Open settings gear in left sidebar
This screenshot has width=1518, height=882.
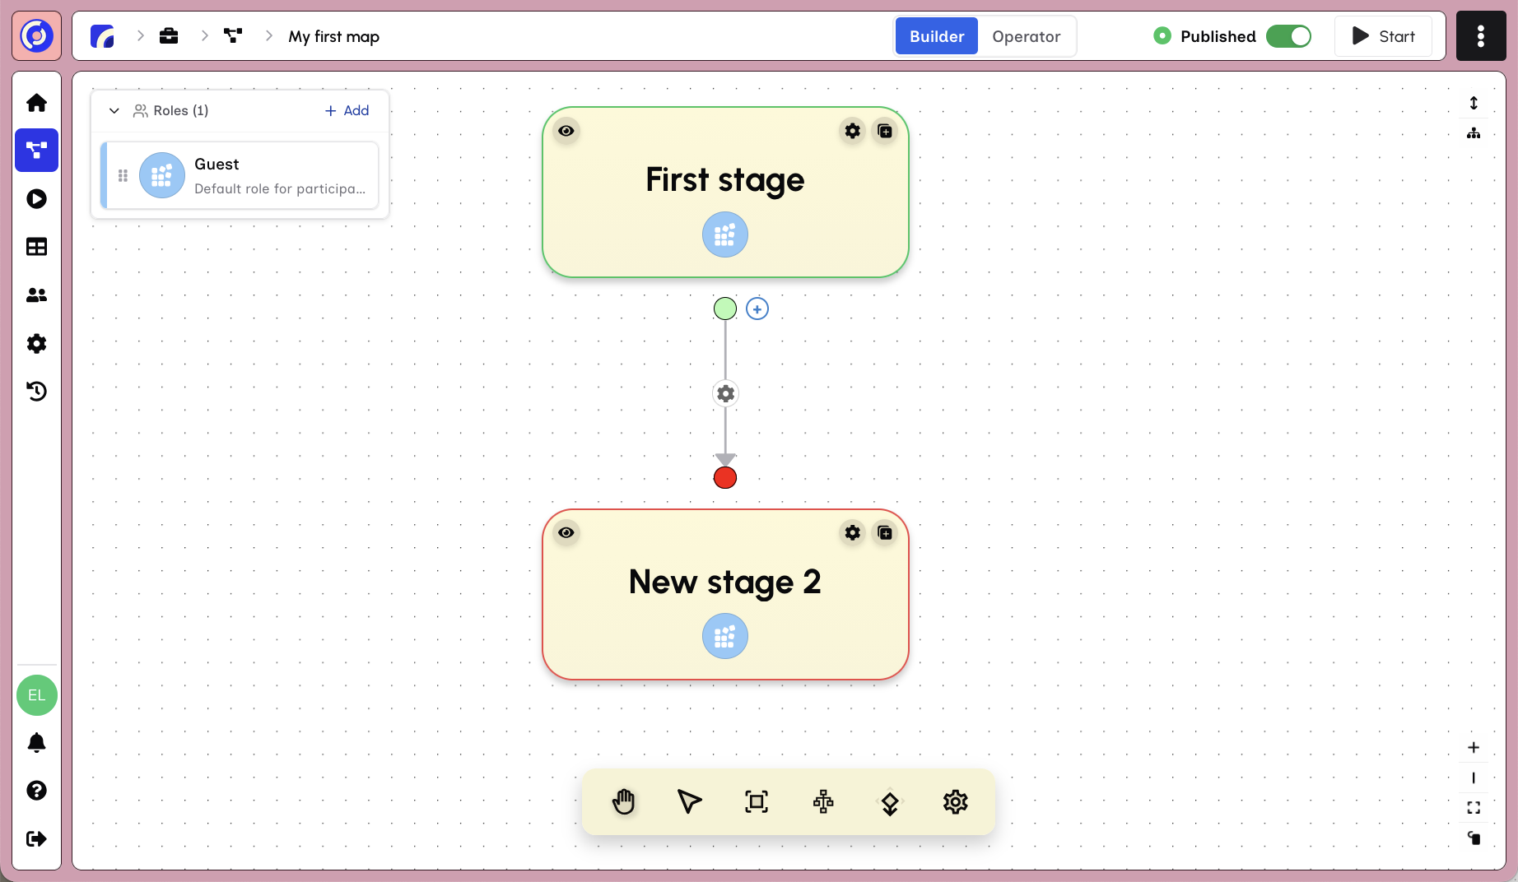[36, 343]
